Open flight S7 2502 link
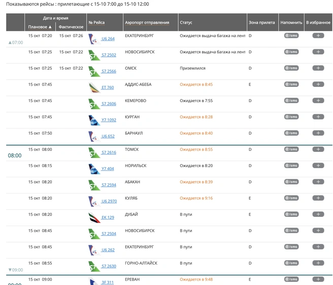Image resolution: width=333 pixels, height=285 pixels. 109,55
